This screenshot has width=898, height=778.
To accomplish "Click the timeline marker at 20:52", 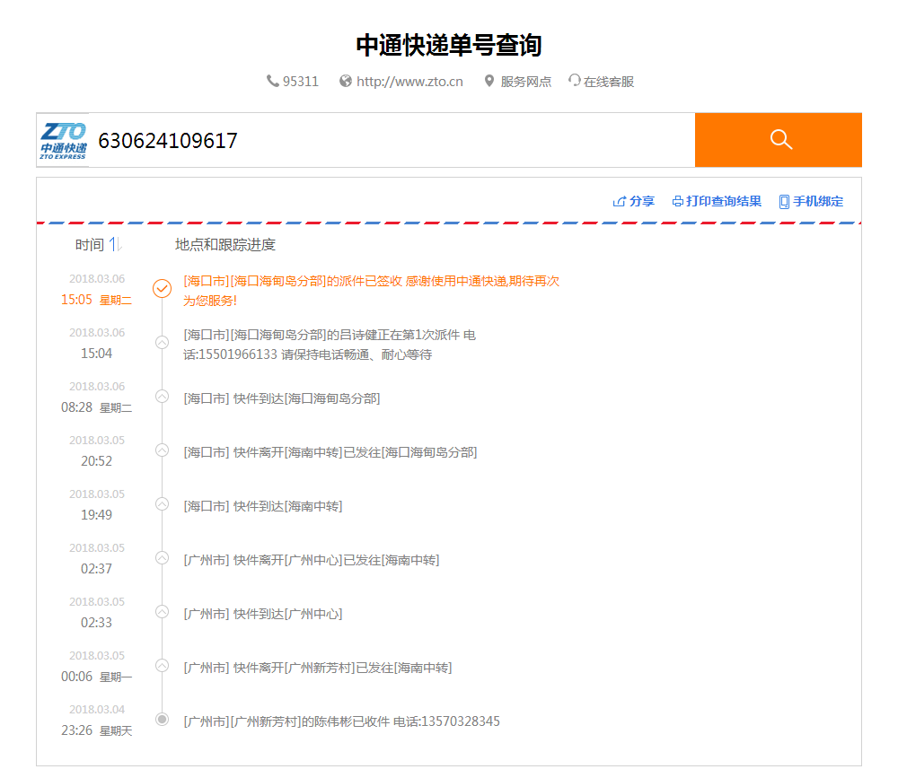I will [x=162, y=450].
